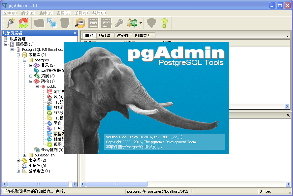Select the 域 (0) domains node
Viewport: 293px width, 196px height.
(58, 97)
